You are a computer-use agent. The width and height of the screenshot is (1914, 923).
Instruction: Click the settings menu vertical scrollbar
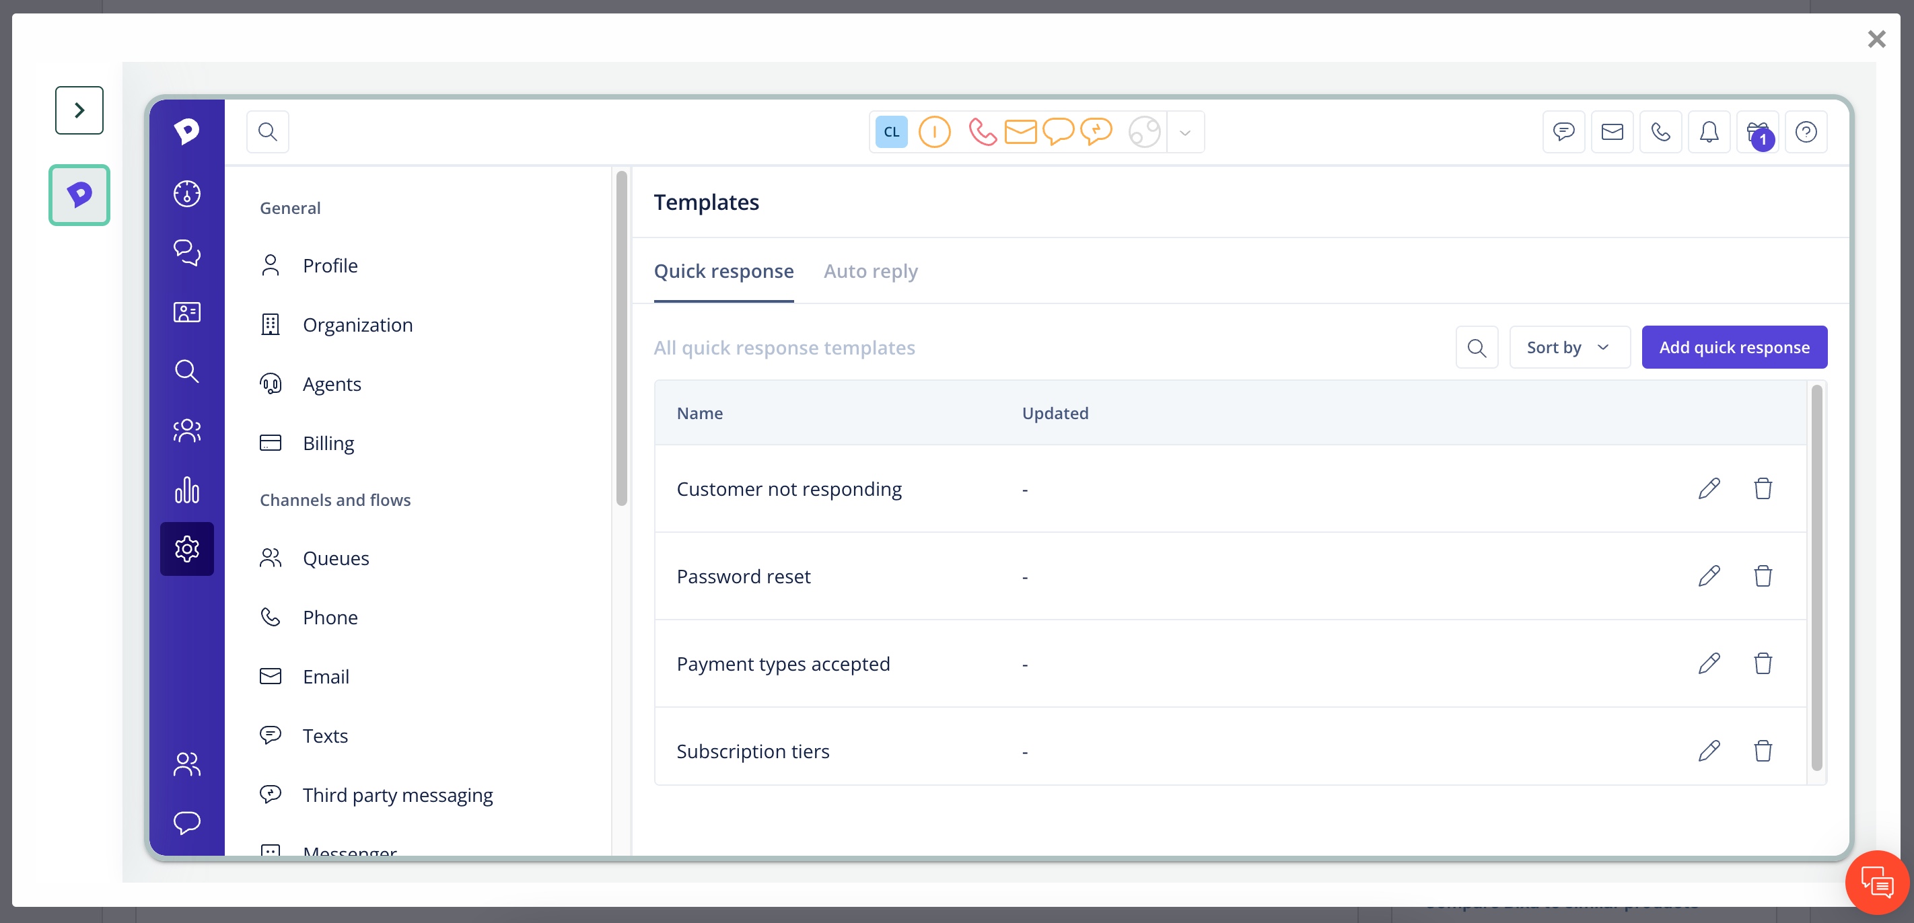(x=622, y=338)
